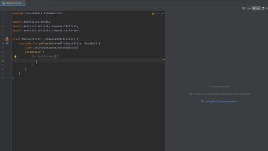Screen dimensions: 268x151
Task: Click 'savedInstanceState: Bundle?' parameter text
Action: (x=75, y=44)
